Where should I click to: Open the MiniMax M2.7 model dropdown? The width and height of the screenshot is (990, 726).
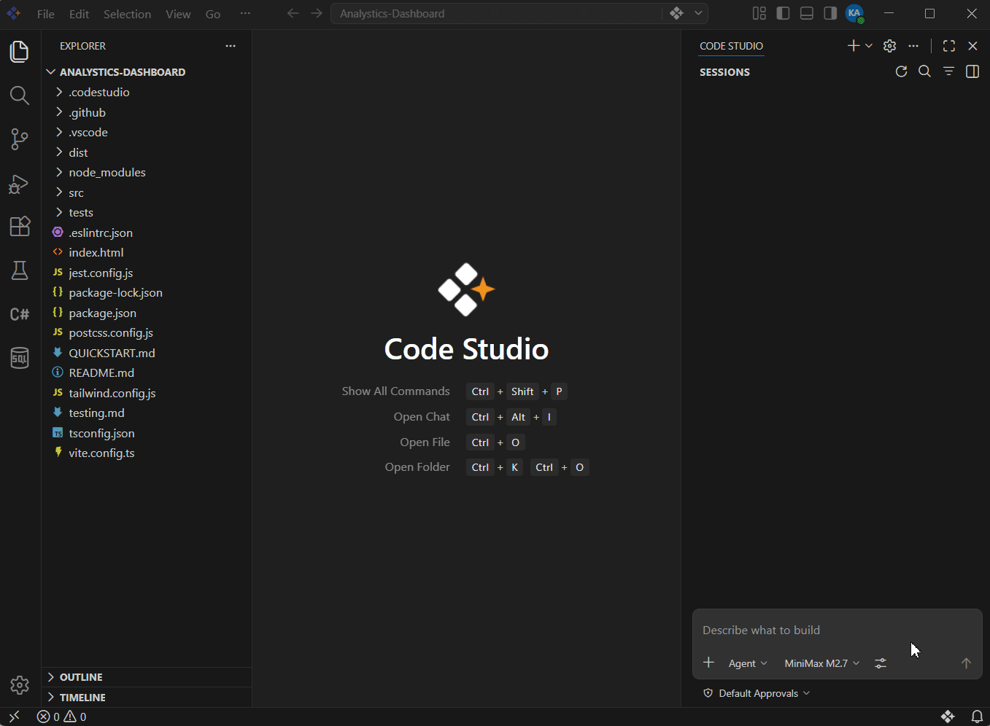[822, 663]
